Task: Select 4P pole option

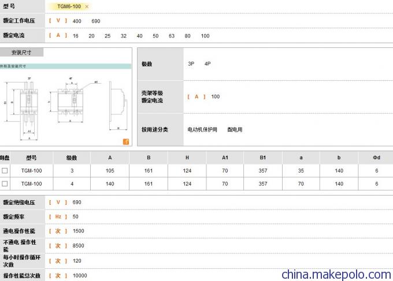Action: coord(207,64)
